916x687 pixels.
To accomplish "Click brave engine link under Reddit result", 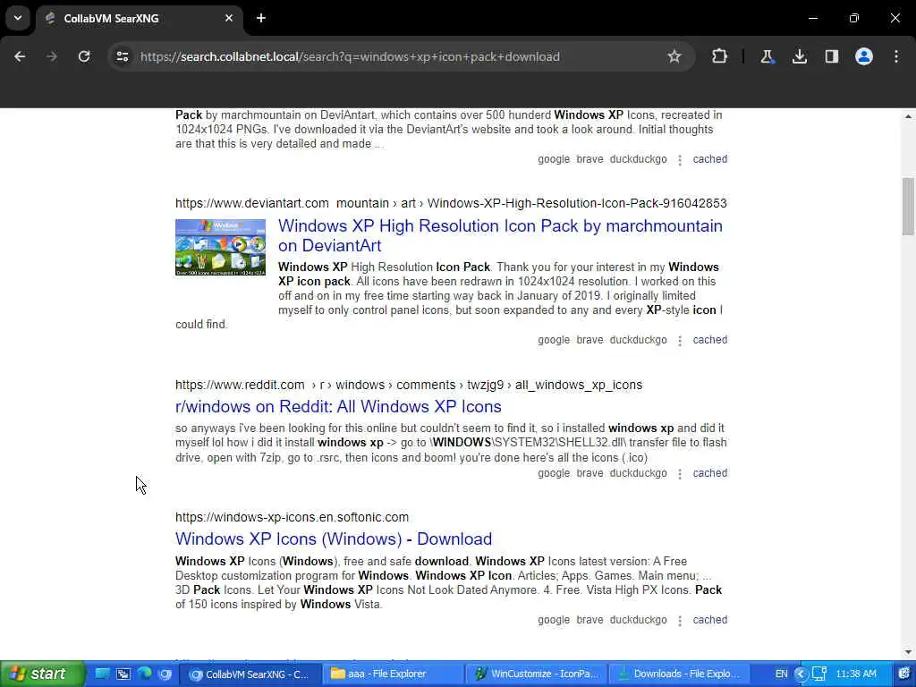I will [589, 473].
